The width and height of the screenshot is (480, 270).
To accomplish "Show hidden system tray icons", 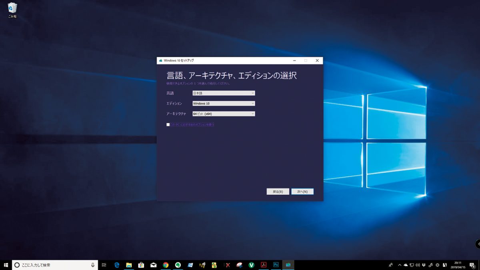I will tap(399, 265).
